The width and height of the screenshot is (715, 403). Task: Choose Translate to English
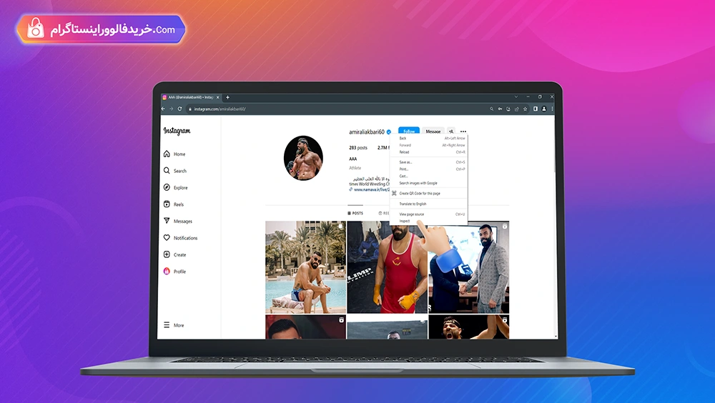pos(428,204)
